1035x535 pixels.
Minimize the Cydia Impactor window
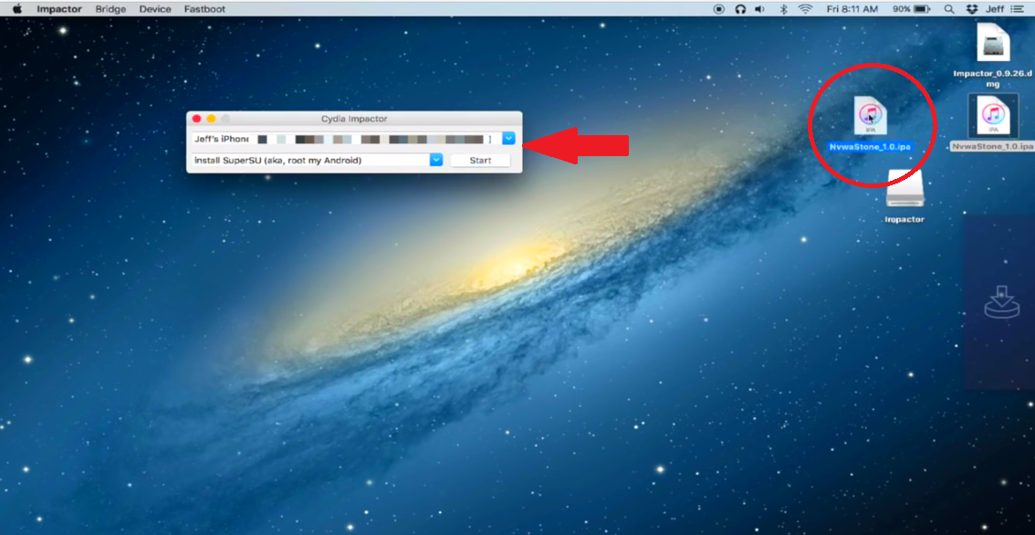click(211, 119)
